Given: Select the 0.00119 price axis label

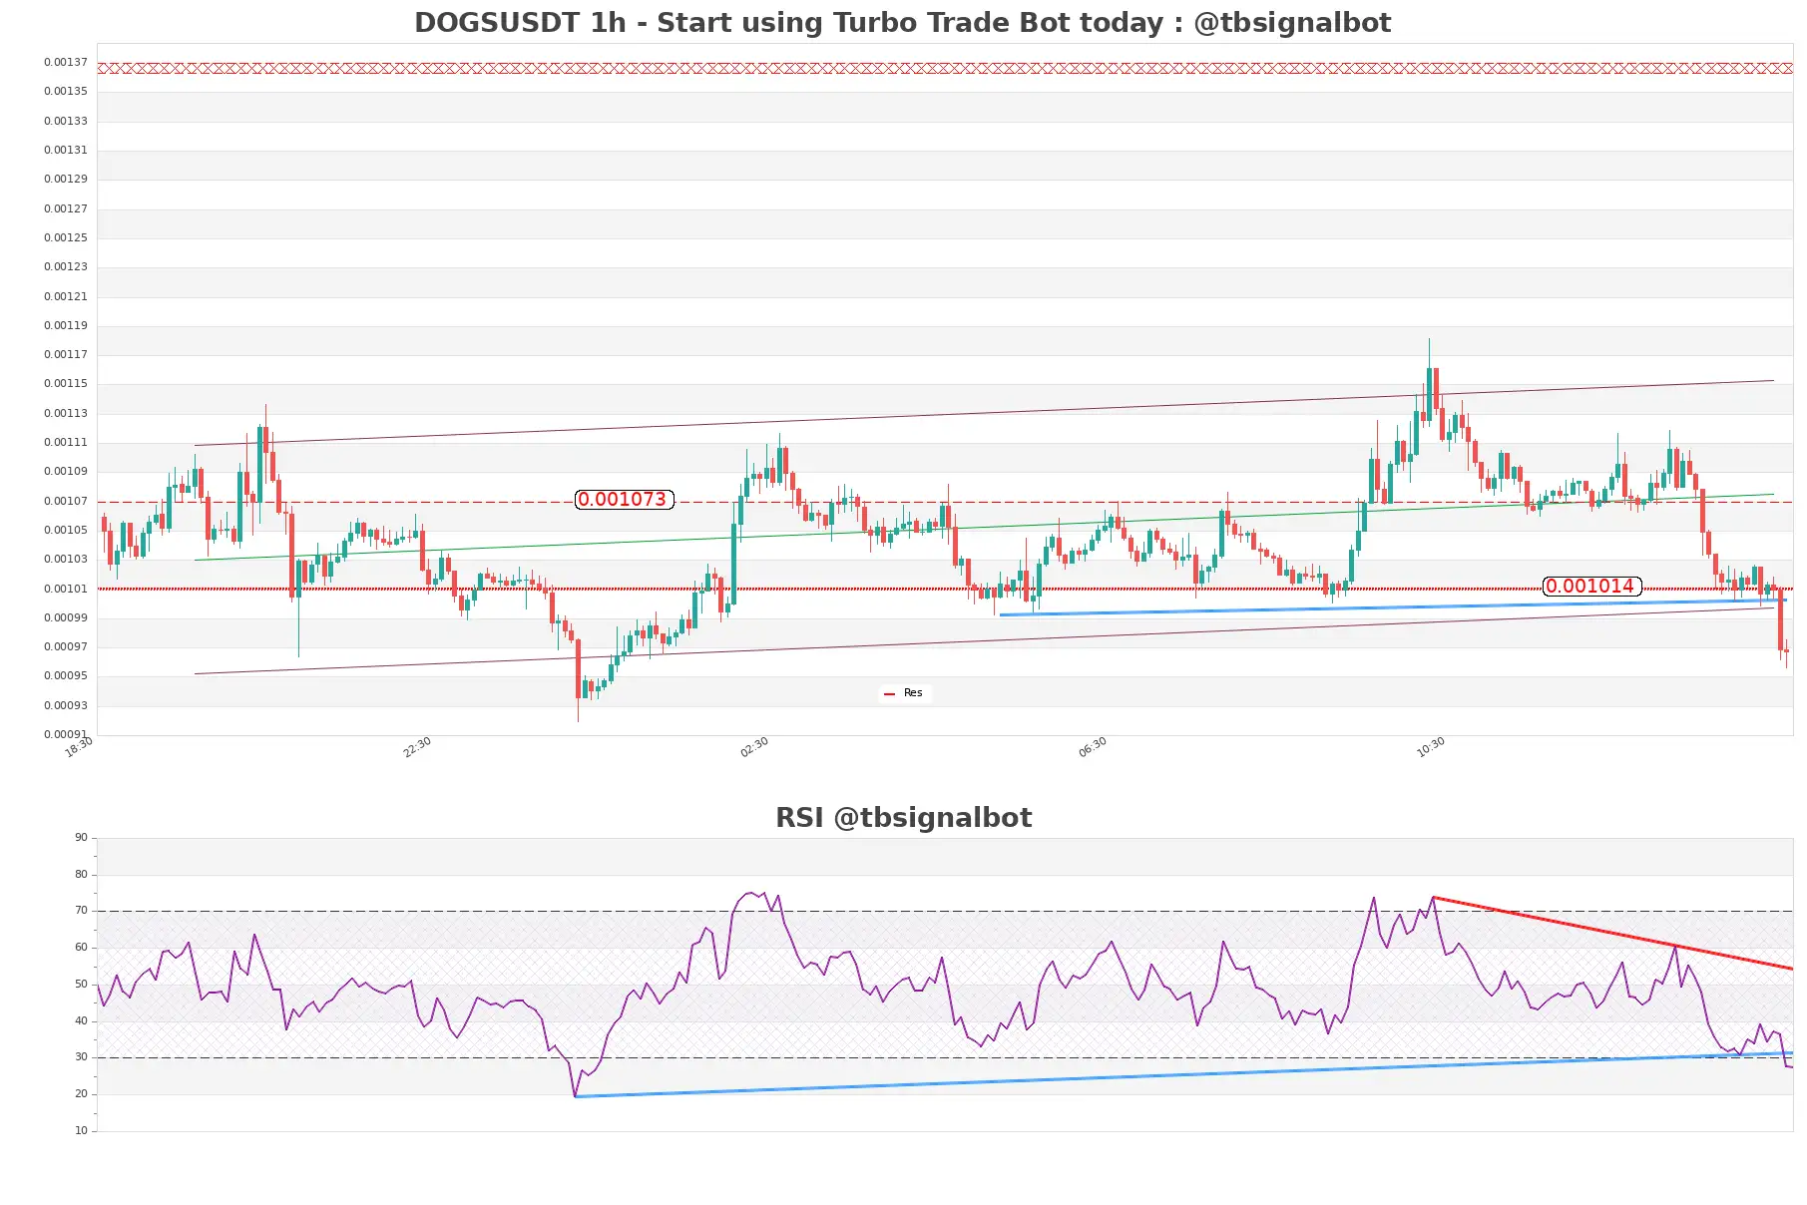Looking at the screenshot, I should pos(65,325).
